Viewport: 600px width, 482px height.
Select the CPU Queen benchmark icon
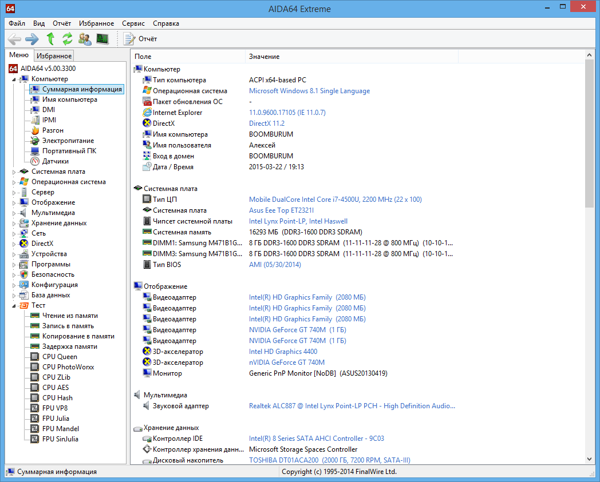(x=35, y=357)
